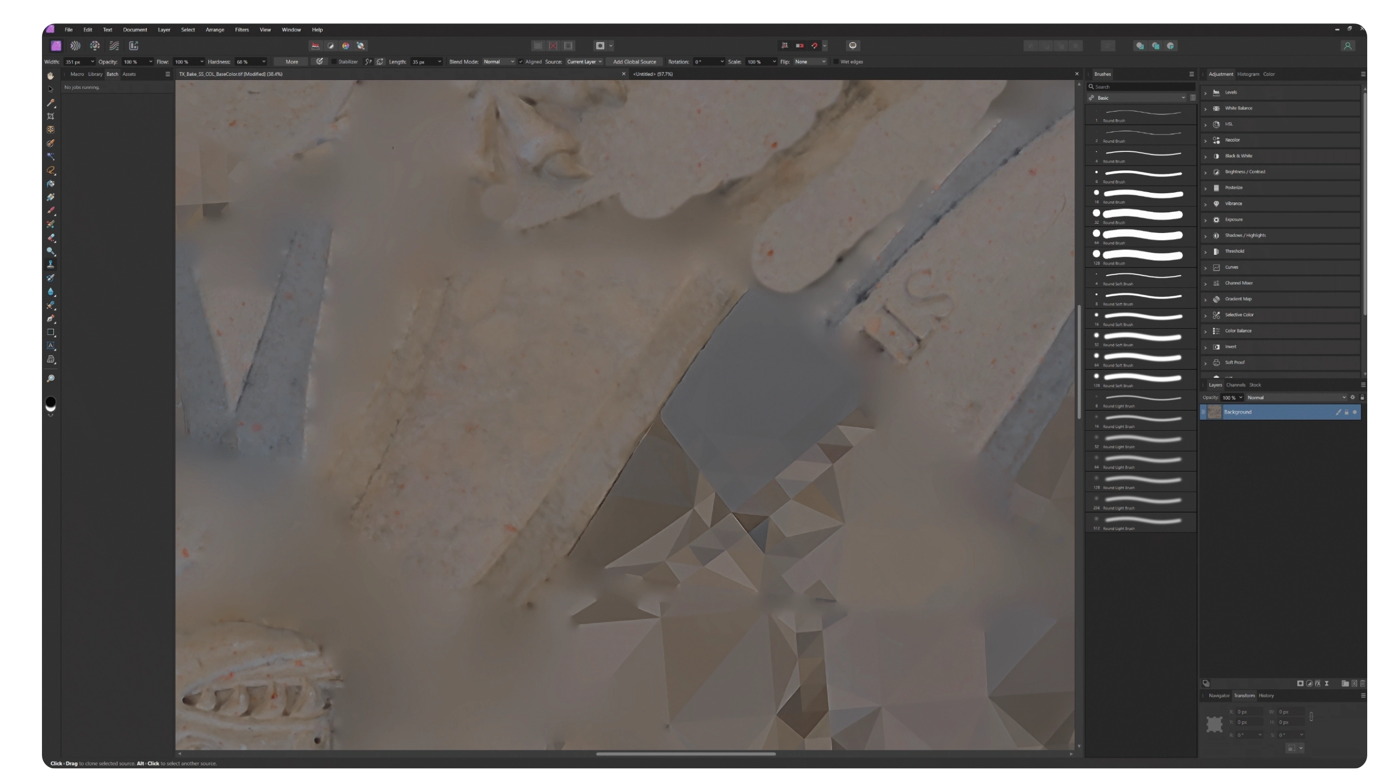
Task: Switch to the History tab
Action: (x=1266, y=696)
